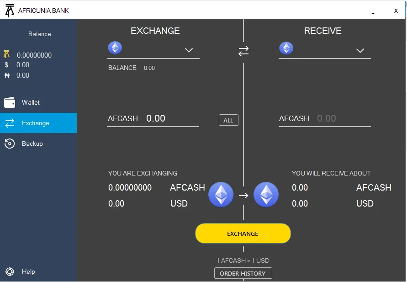Image resolution: width=407 pixels, height=282 pixels.
Task: Select the Exchange sidebar item
Action: 38,123
